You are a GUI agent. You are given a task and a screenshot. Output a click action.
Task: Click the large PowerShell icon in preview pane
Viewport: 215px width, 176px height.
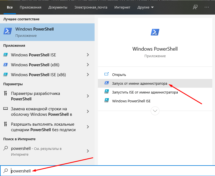pyautogui.click(x=155, y=32)
